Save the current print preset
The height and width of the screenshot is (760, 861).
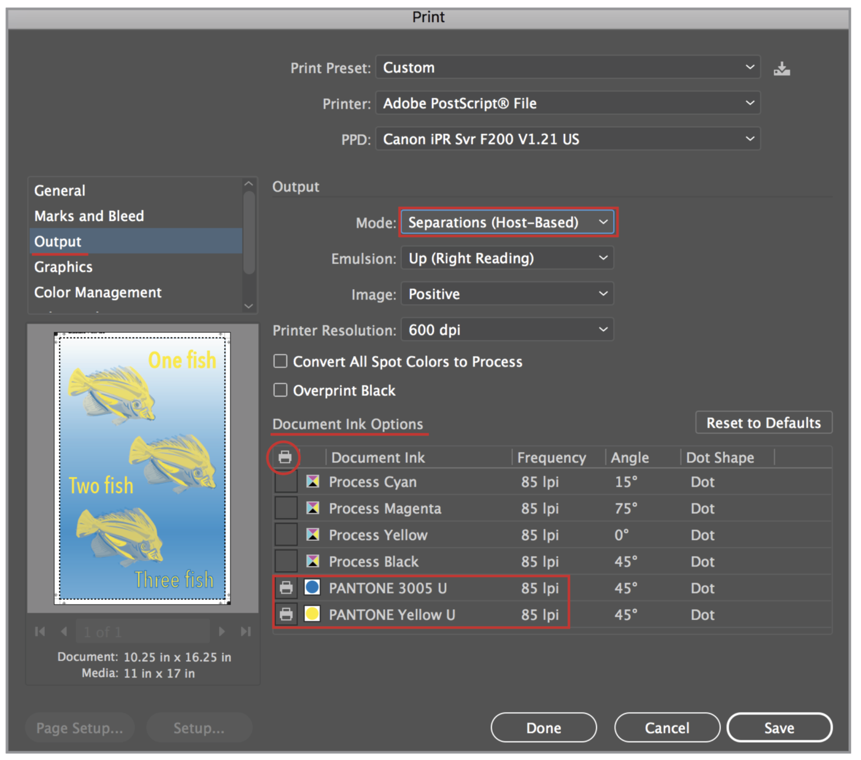click(783, 68)
